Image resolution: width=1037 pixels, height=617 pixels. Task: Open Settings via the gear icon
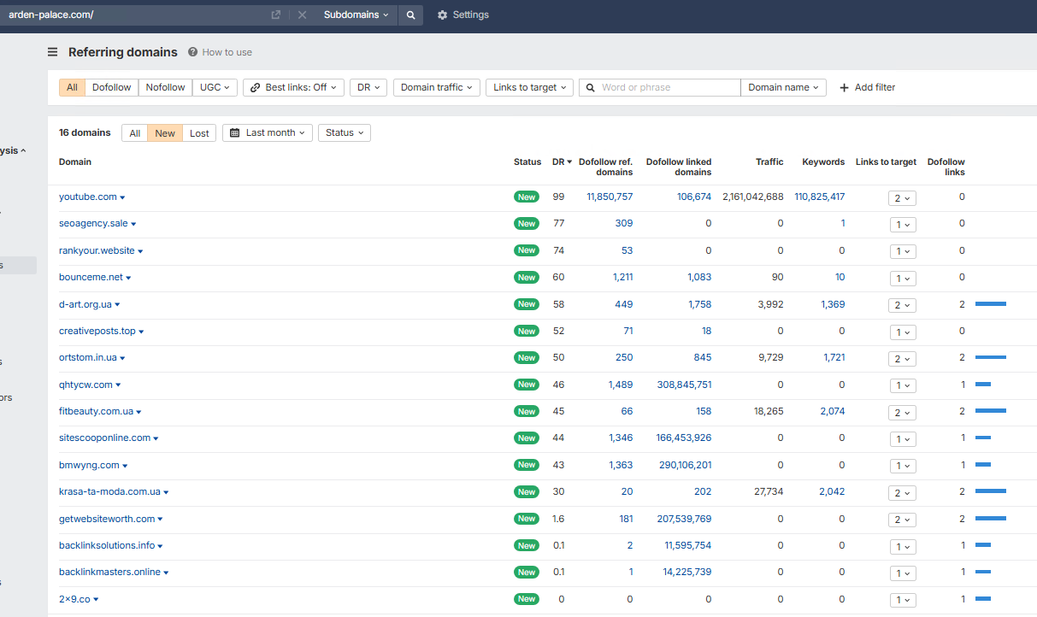pyautogui.click(x=442, y=15)
